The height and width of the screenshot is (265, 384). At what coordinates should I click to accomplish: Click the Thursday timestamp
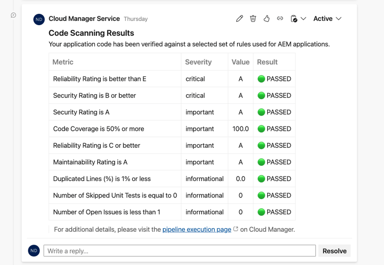click(x=136, y=19)
